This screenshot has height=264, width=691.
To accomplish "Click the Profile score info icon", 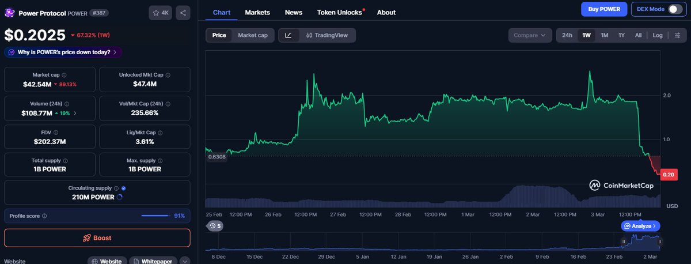I will pos(44,216).
